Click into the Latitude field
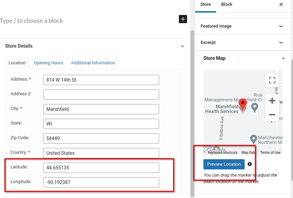The width and height of the screenshot is (293, 198). (x=101, y=168)
